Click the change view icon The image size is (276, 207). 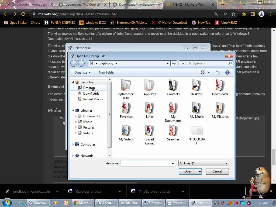click(203, 73)
